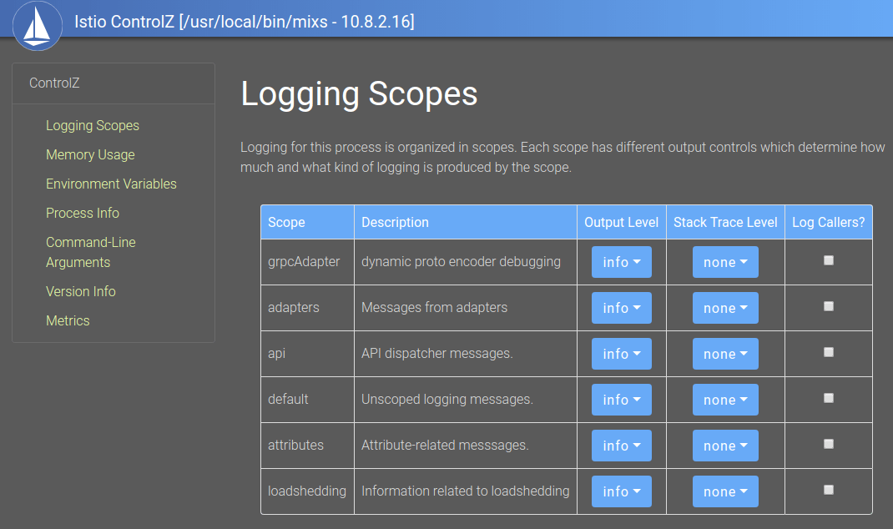Go to the Memory Usage page
The width and height of the screenshot is (893, 529).
(90, 154)
